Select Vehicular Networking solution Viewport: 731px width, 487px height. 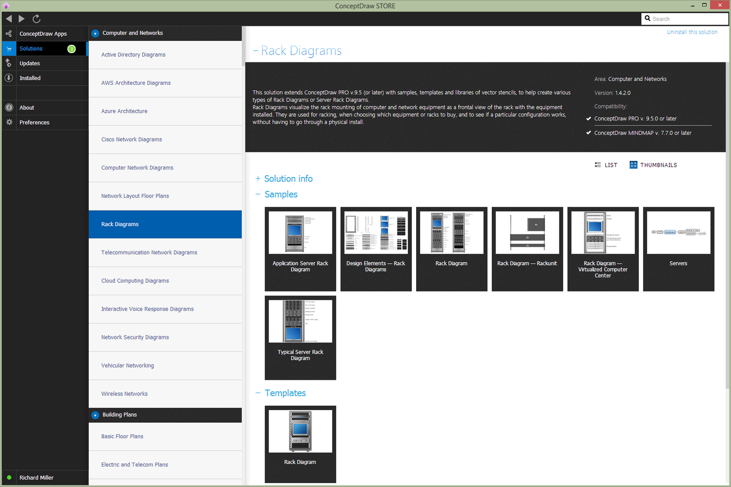pyautogui.click(x=165, y=366)
